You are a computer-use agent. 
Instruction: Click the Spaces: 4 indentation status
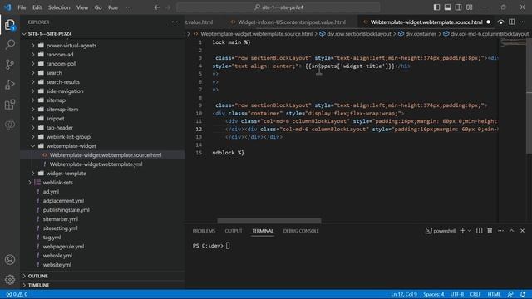point(433,294)
